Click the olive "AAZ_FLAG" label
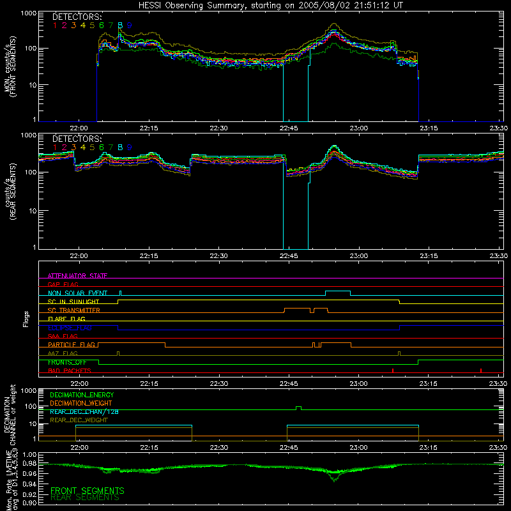Viewport: 511px width, 511px height. [x=63, y=353]
